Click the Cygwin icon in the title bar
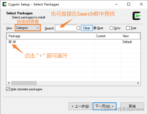Screen dimensions: 148x114 (4, 4)
